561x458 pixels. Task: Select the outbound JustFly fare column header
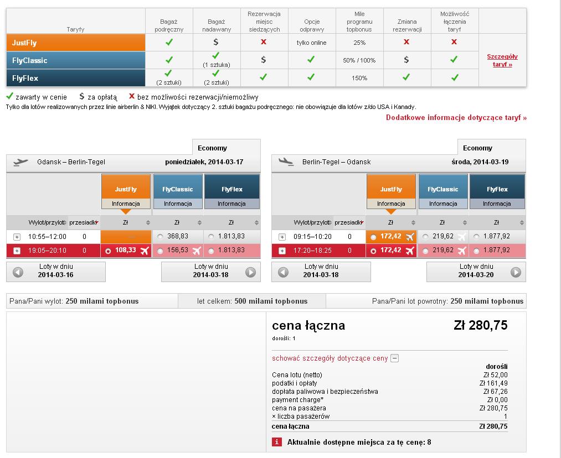click(x=126, y=186)
